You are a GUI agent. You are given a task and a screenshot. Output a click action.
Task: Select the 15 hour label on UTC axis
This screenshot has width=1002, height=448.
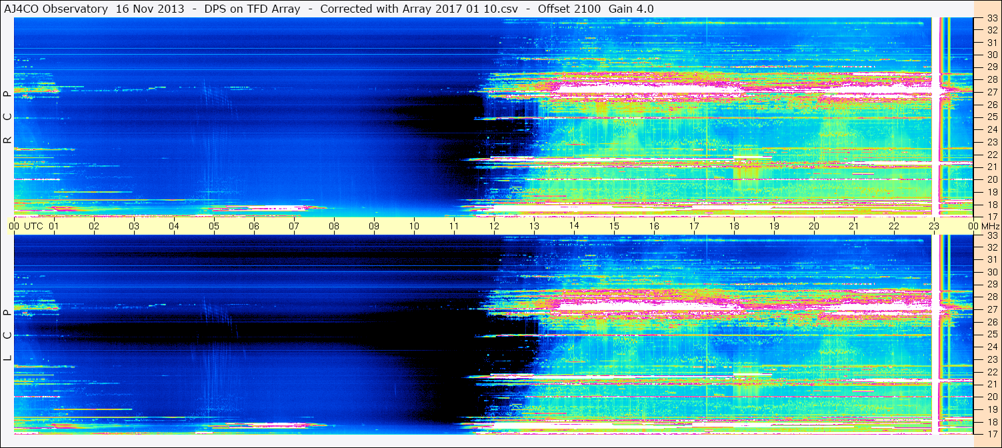[613, 226]
